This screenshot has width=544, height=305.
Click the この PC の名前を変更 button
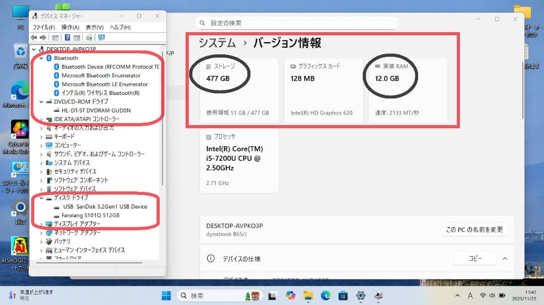coord(474,229)
